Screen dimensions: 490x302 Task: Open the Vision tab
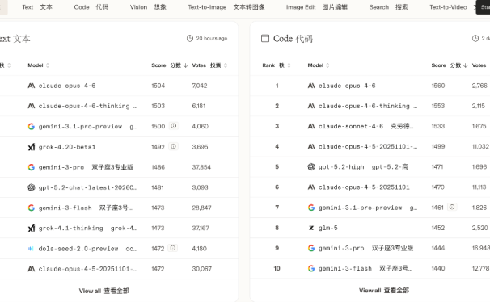pyautogui.click(x=148, y=7)
